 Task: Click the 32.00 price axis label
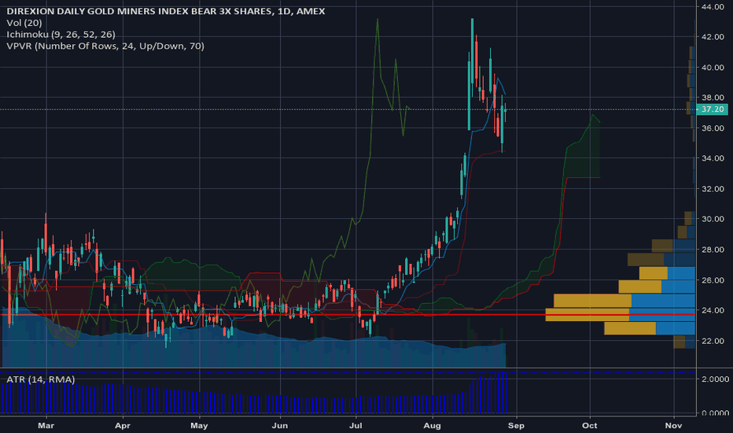tap(713, 189)
